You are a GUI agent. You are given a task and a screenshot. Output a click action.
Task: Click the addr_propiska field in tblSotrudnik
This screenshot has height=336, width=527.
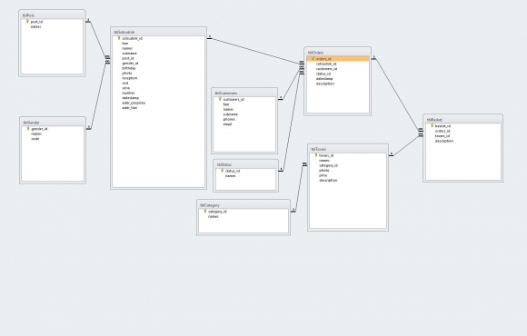[134, 103]
